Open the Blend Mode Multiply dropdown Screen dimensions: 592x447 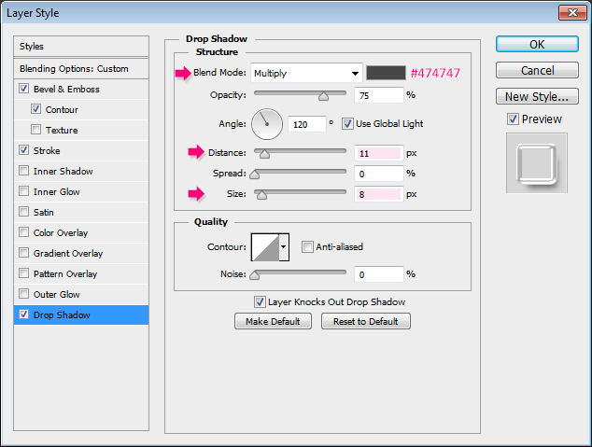click(306, 73)
